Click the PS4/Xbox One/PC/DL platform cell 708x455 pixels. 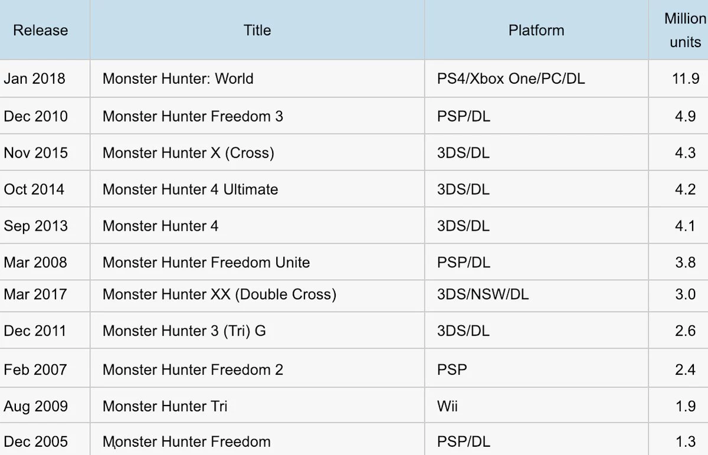coord(536,78)
